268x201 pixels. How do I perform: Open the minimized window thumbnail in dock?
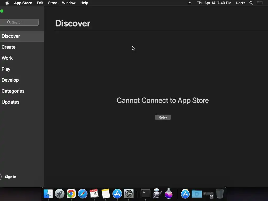[x=208, y=194]
